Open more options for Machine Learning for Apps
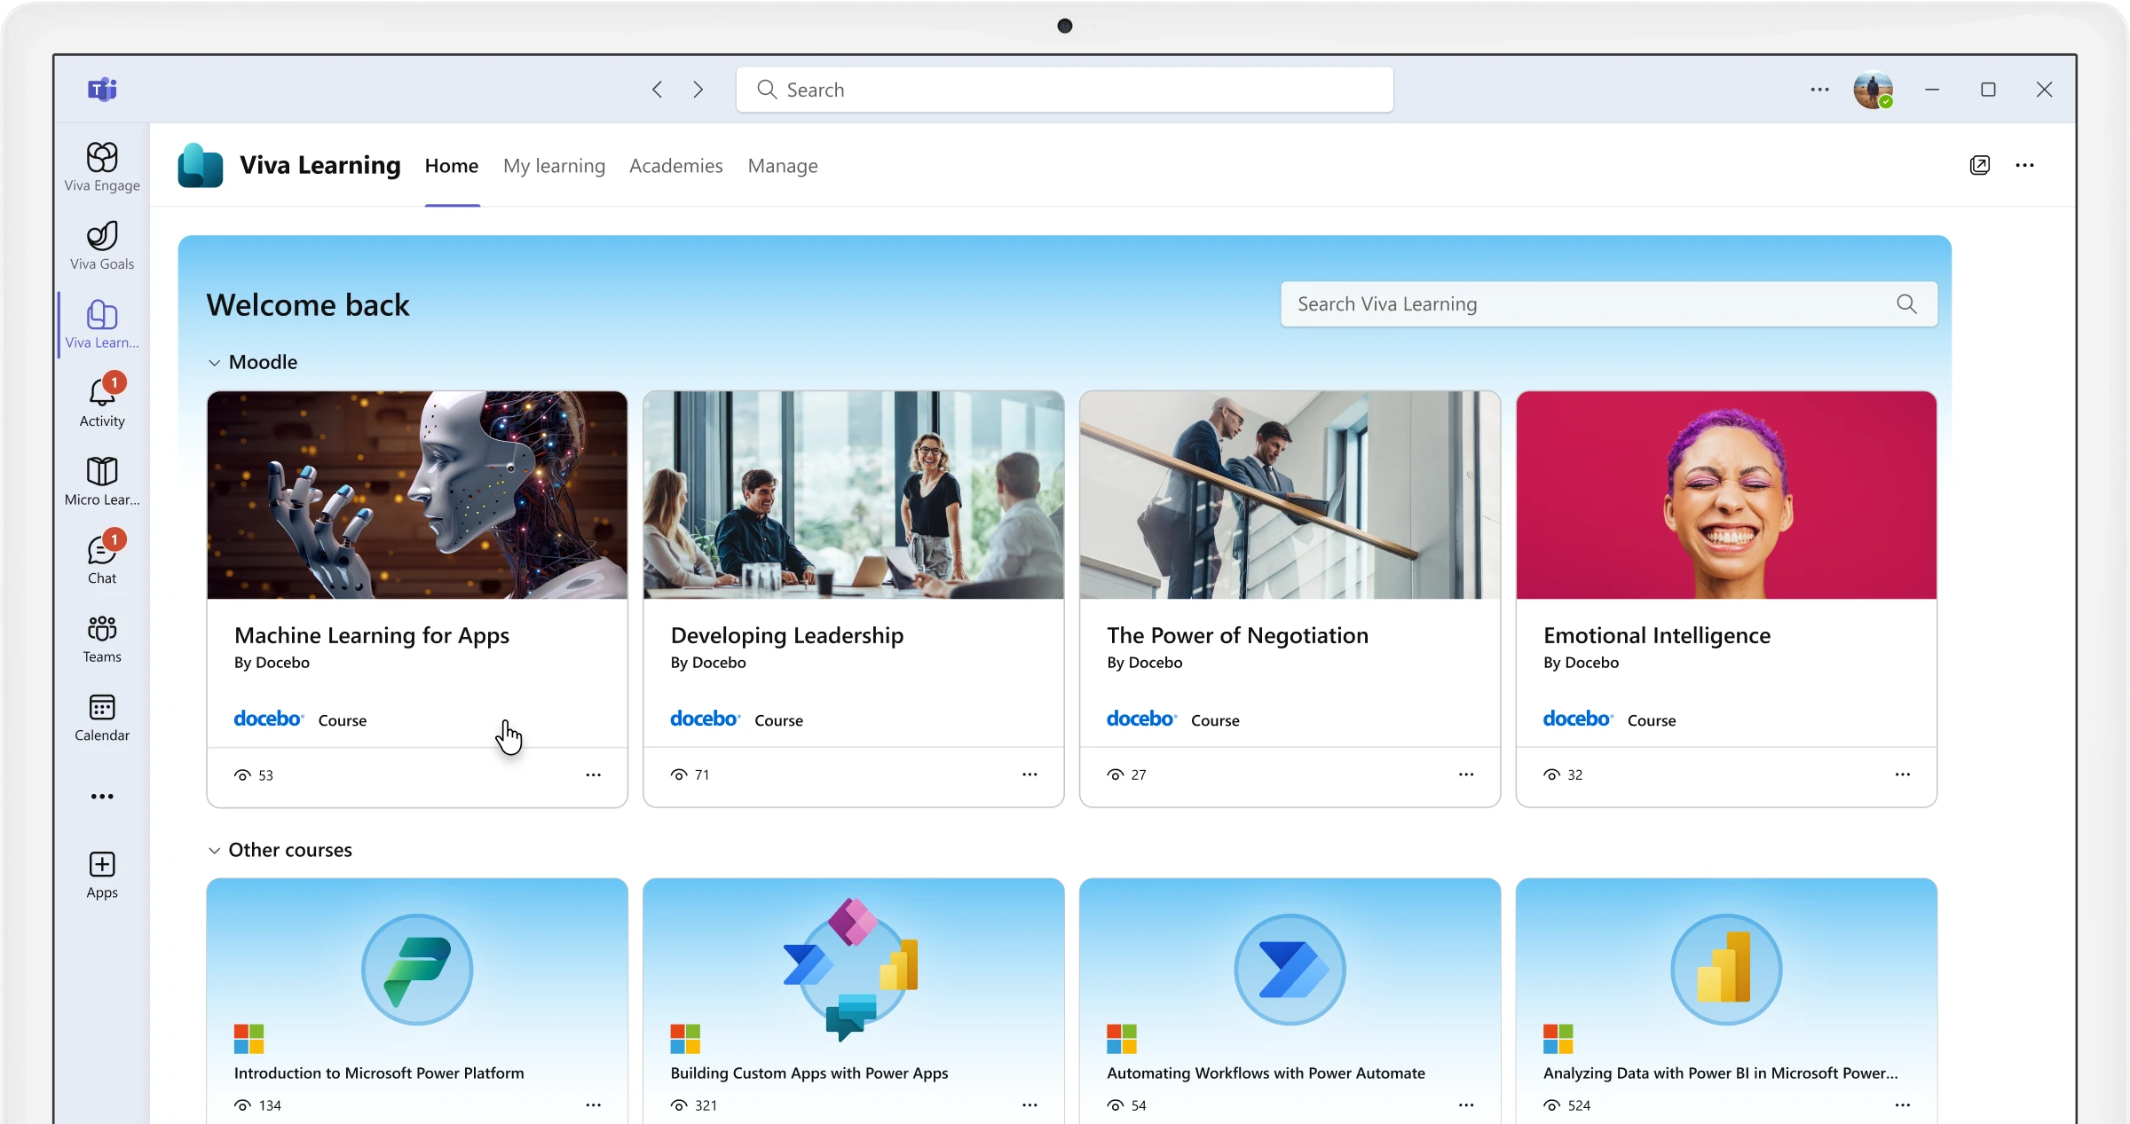 593,774
